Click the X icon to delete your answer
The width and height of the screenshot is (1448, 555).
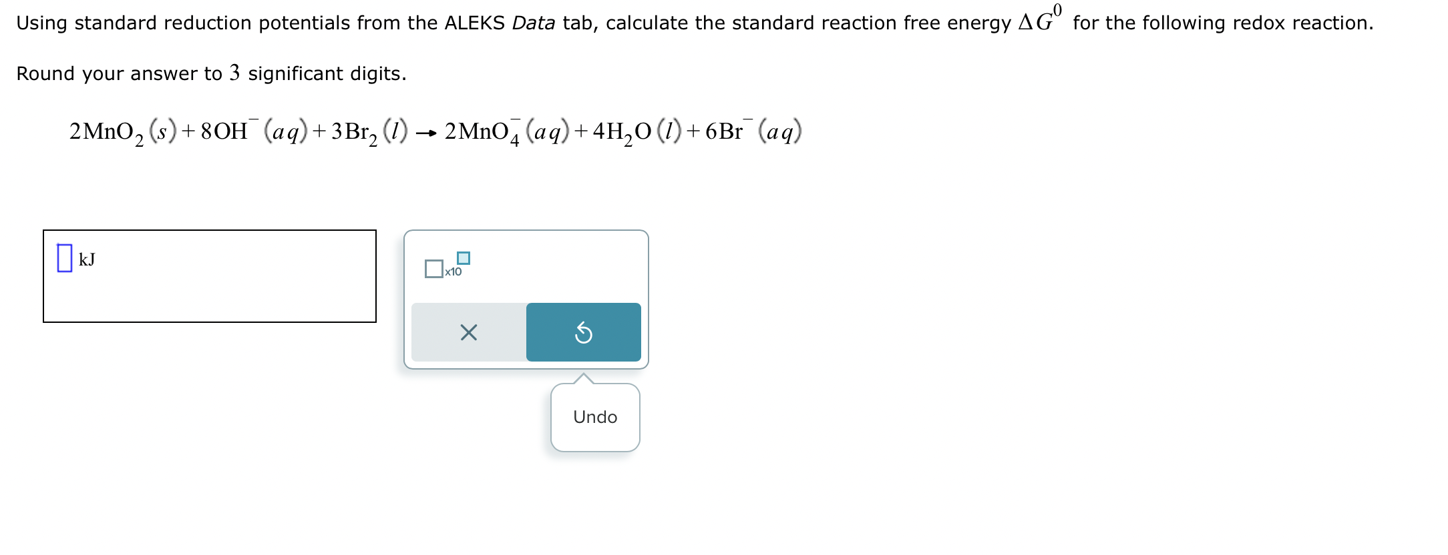[x=468, y=332]
